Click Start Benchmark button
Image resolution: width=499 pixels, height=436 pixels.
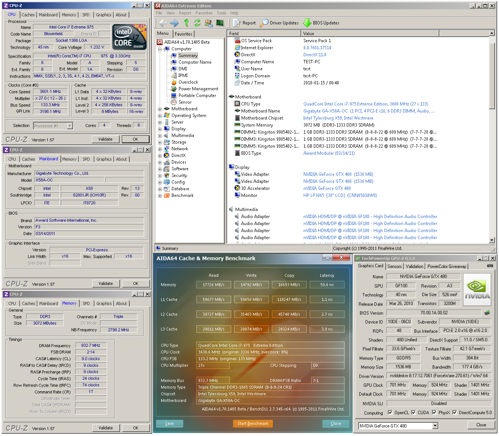point(253,423)
